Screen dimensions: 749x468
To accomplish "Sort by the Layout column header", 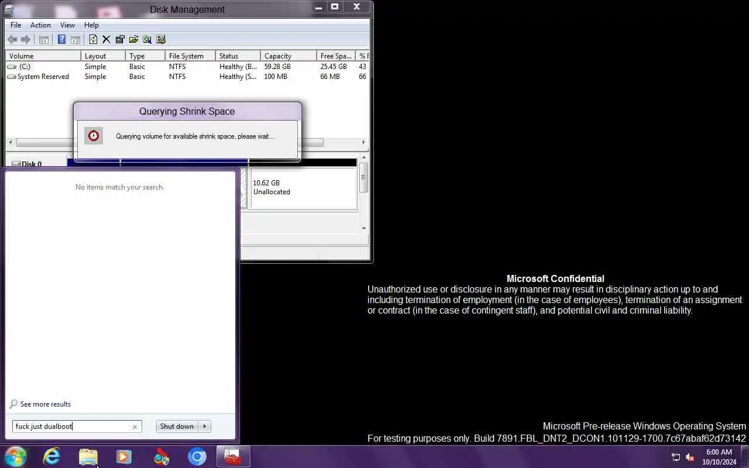I will click(x=103, y=56).
